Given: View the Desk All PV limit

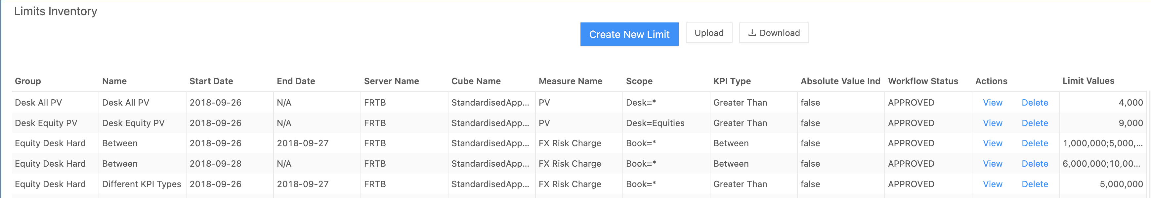Looking at the screenshot, I should click(x=992, y=103).
